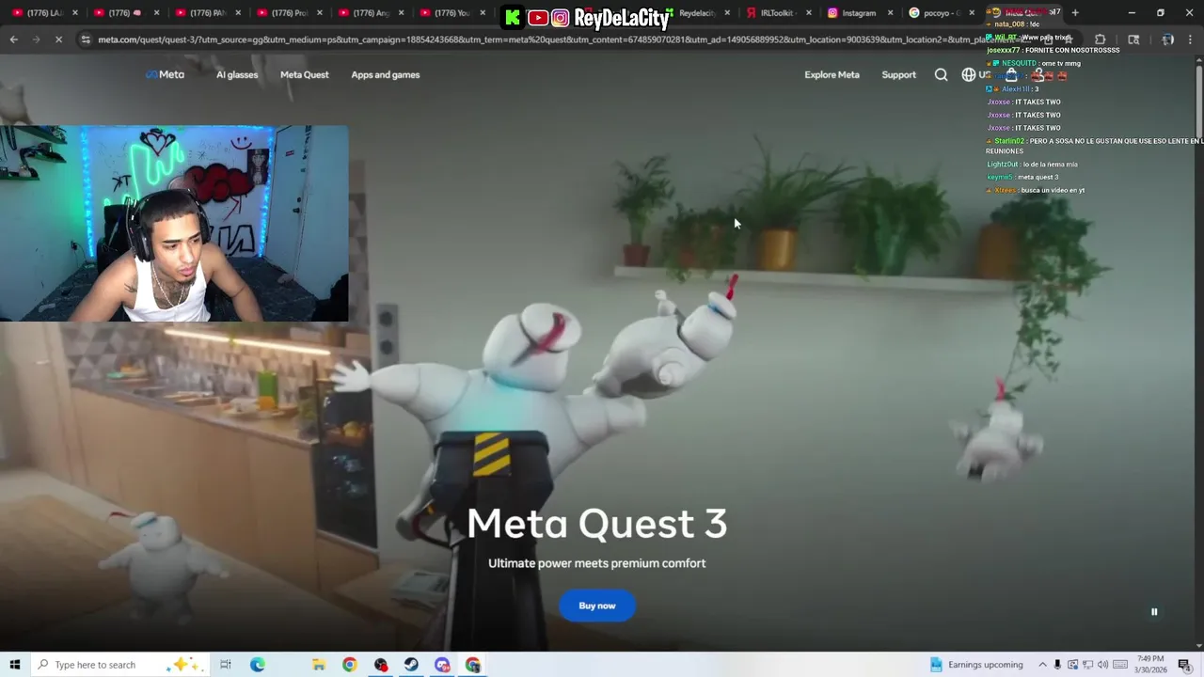The width and height of the screenshot is (1204, 677).
Task: Expand the Meta Quest navigation menu
Action: (x=304, y=74)
